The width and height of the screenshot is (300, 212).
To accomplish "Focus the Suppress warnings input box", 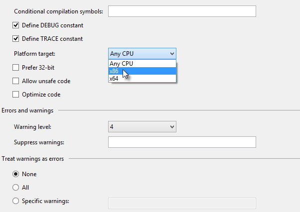I will coord(182,142).
